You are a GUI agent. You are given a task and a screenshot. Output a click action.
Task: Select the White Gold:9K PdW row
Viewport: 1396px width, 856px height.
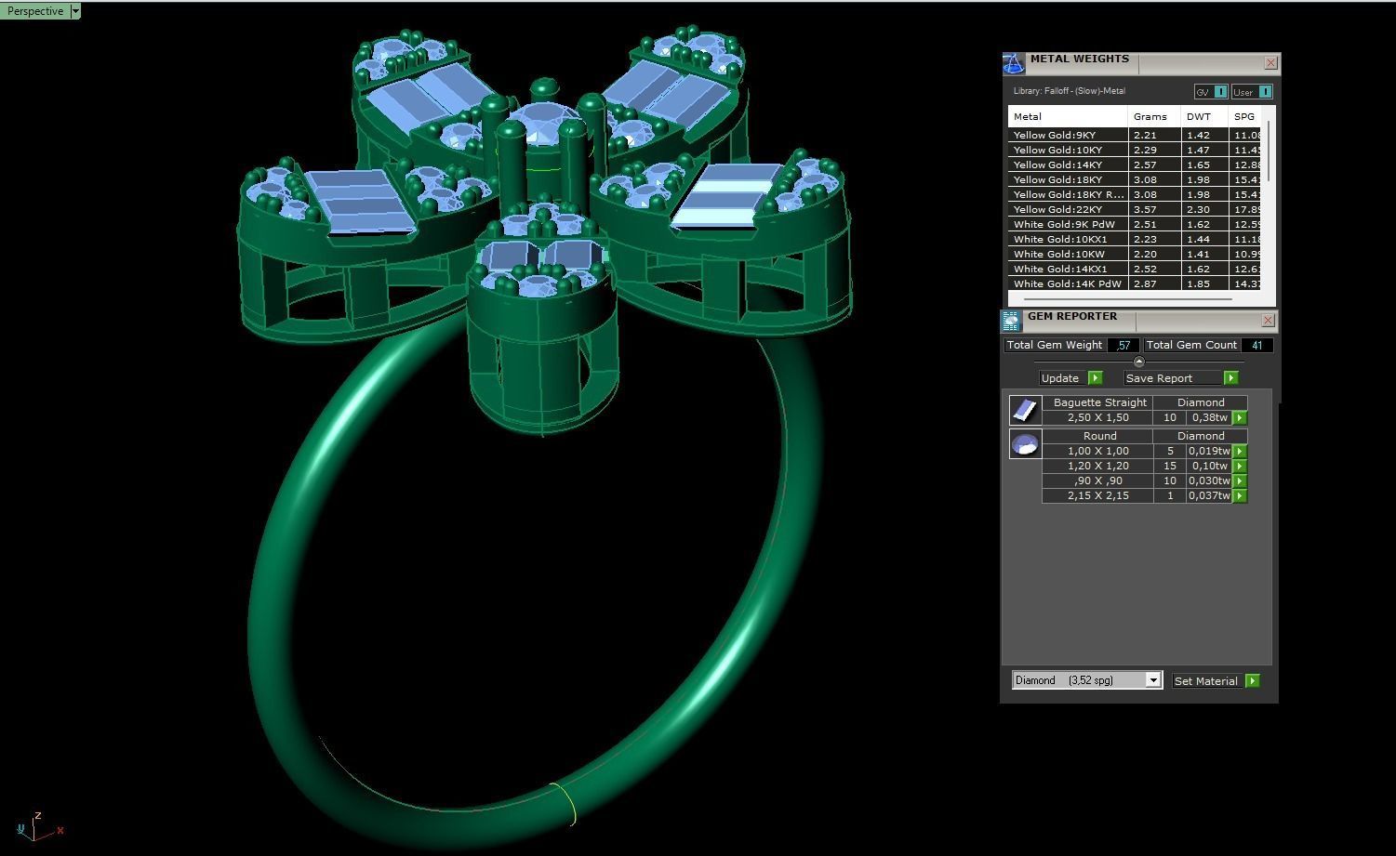pos(1135,224)
